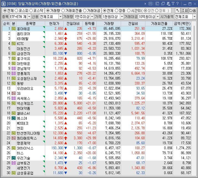Open the 시가총액 전체조회 dropdown
Screen dimensions: 198x178
click(194, 17)
